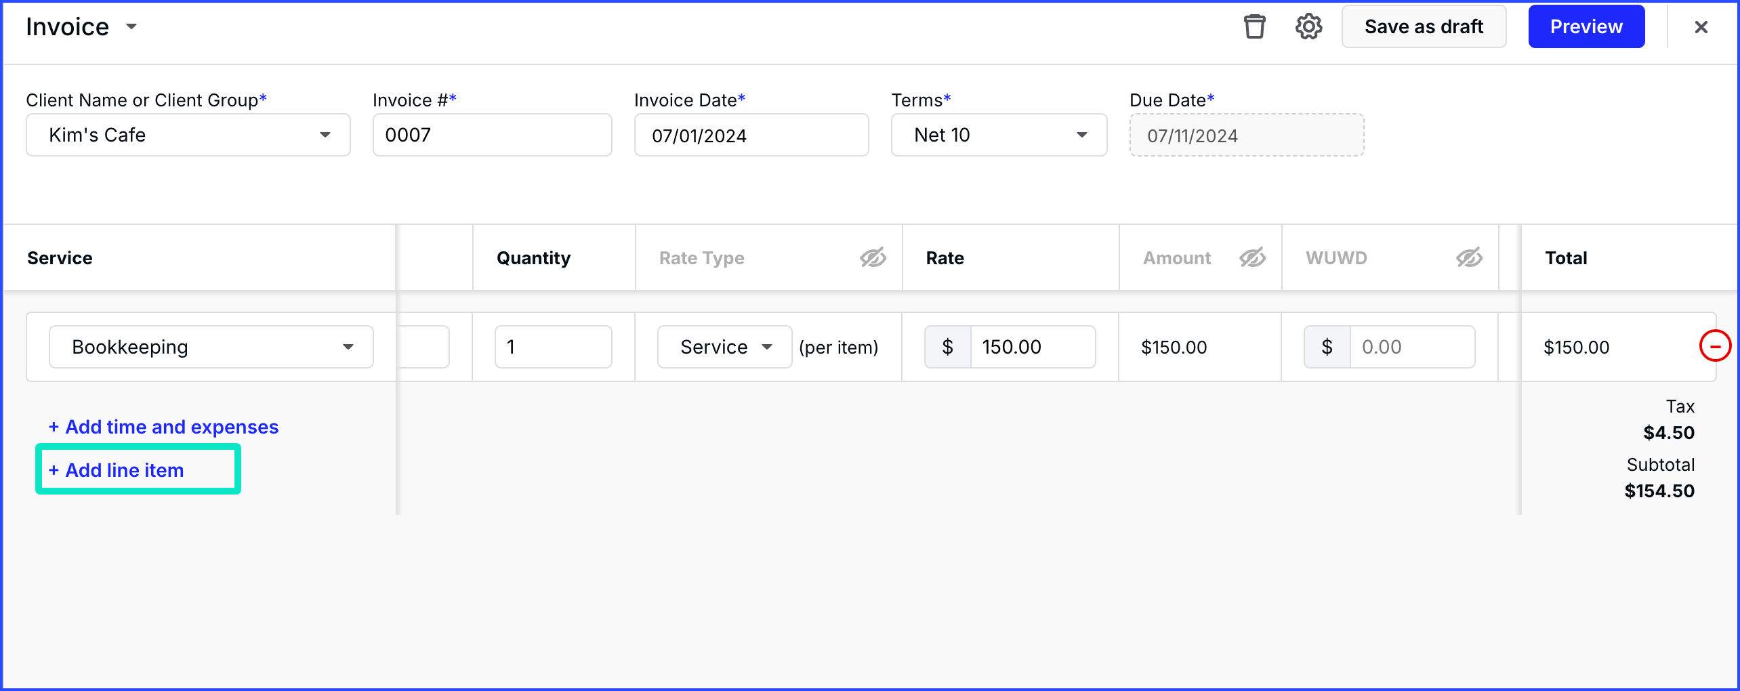Preview the invoice
The width and height of the screenshot is (1740, 691).
(x=1586, y=26)
